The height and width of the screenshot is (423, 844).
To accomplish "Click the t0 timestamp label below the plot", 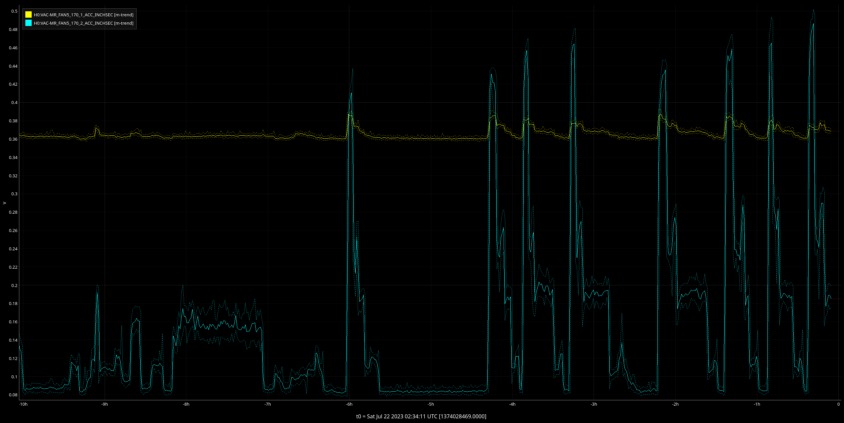I will (x=421, y=416).
